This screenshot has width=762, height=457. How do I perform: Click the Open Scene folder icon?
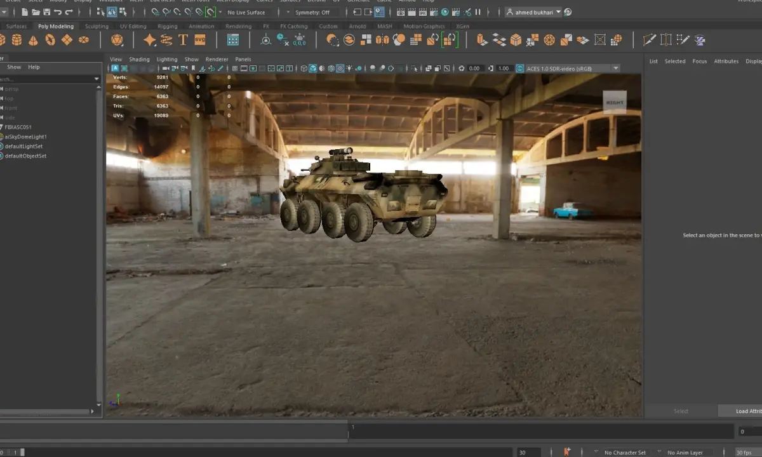(x=36, y=12)
